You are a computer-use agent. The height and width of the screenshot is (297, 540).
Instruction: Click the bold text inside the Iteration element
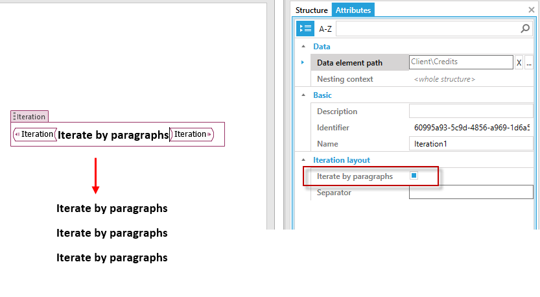tap(113, 135)
